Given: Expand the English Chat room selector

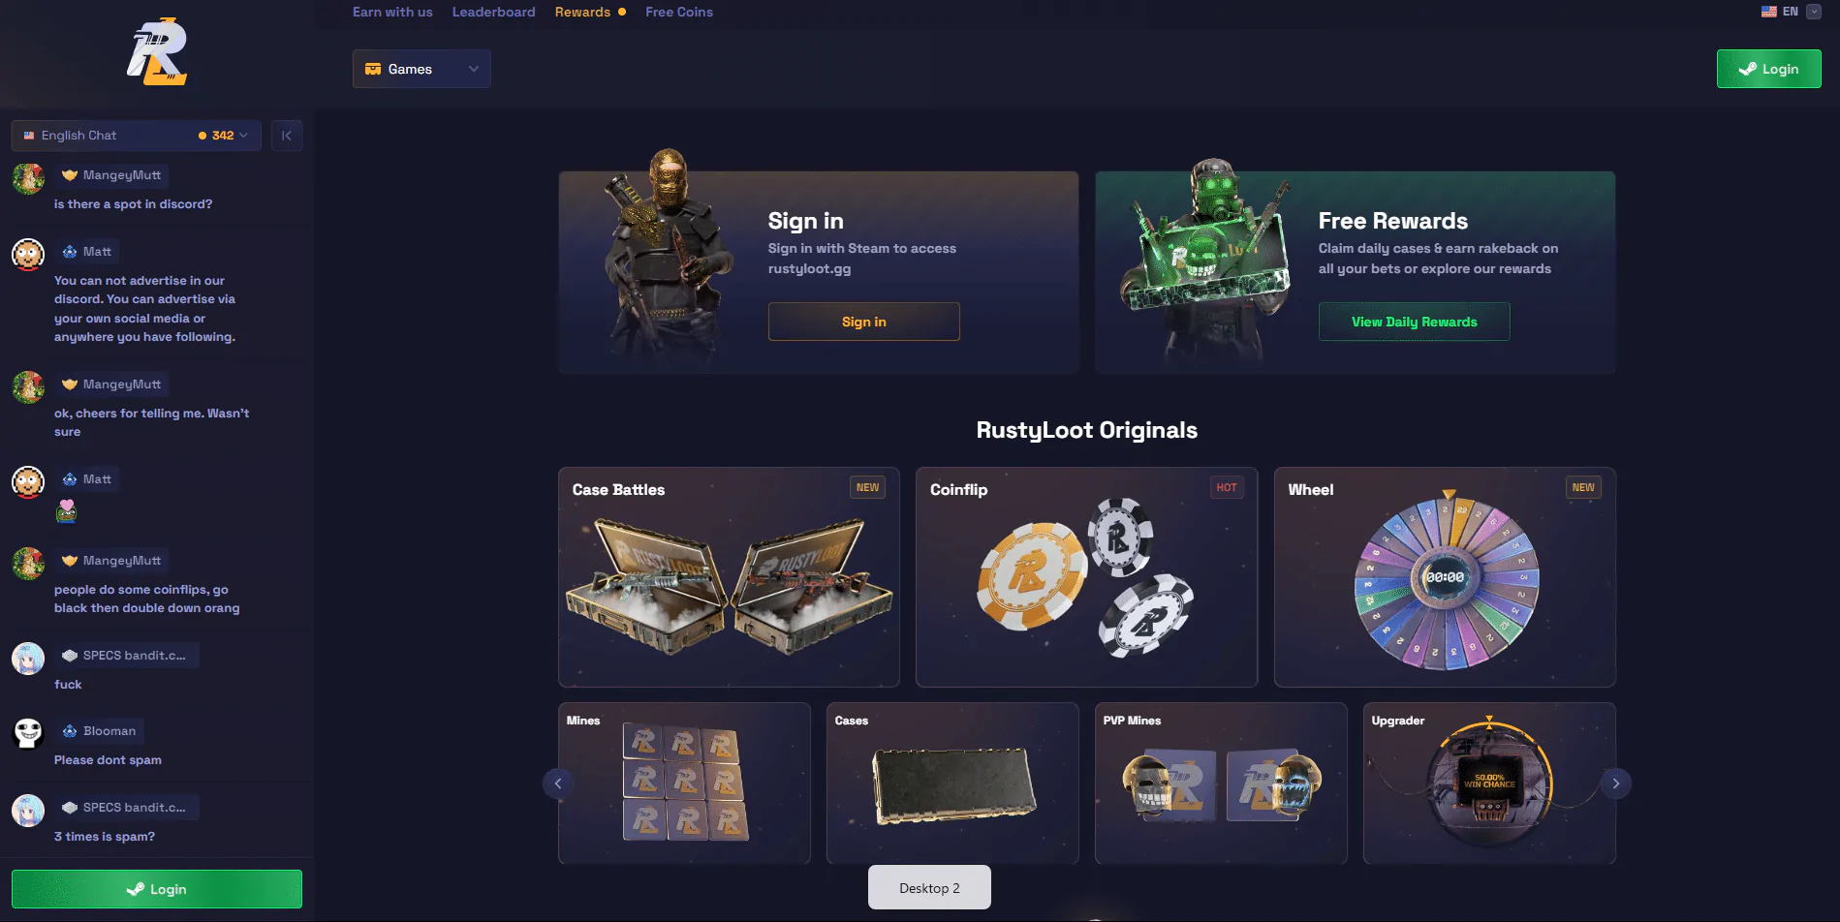Looking at the screenshot, I should coord(137,136).
